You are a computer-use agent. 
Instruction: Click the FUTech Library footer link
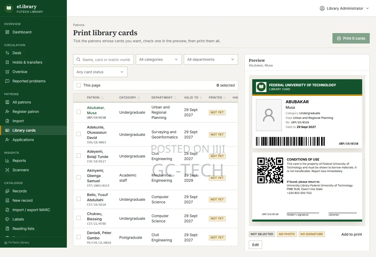coord(17,242)
